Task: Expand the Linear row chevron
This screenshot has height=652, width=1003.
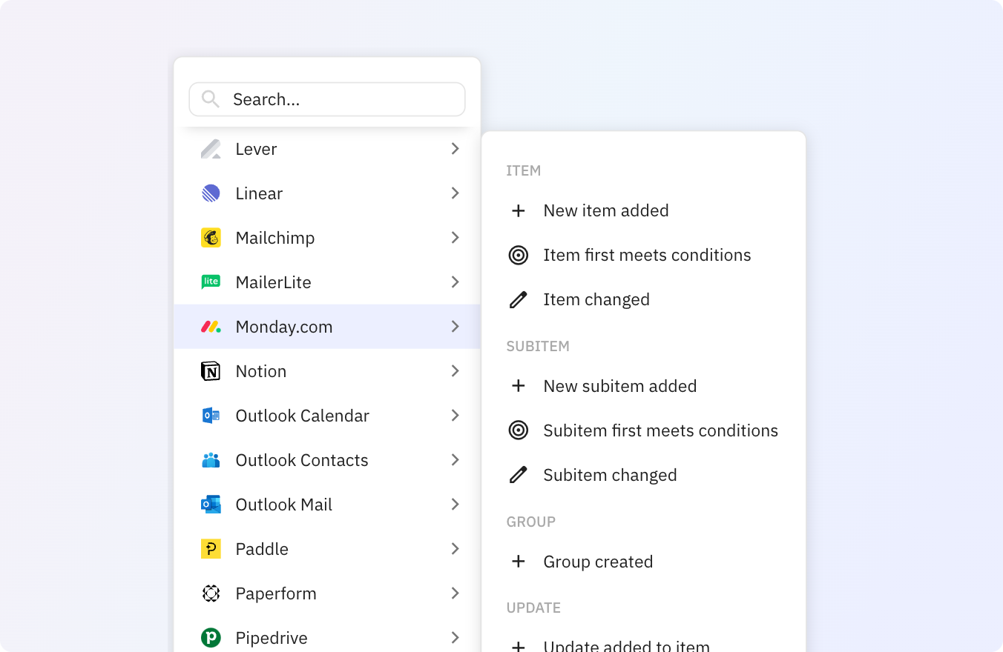Action: pos(455,193)
